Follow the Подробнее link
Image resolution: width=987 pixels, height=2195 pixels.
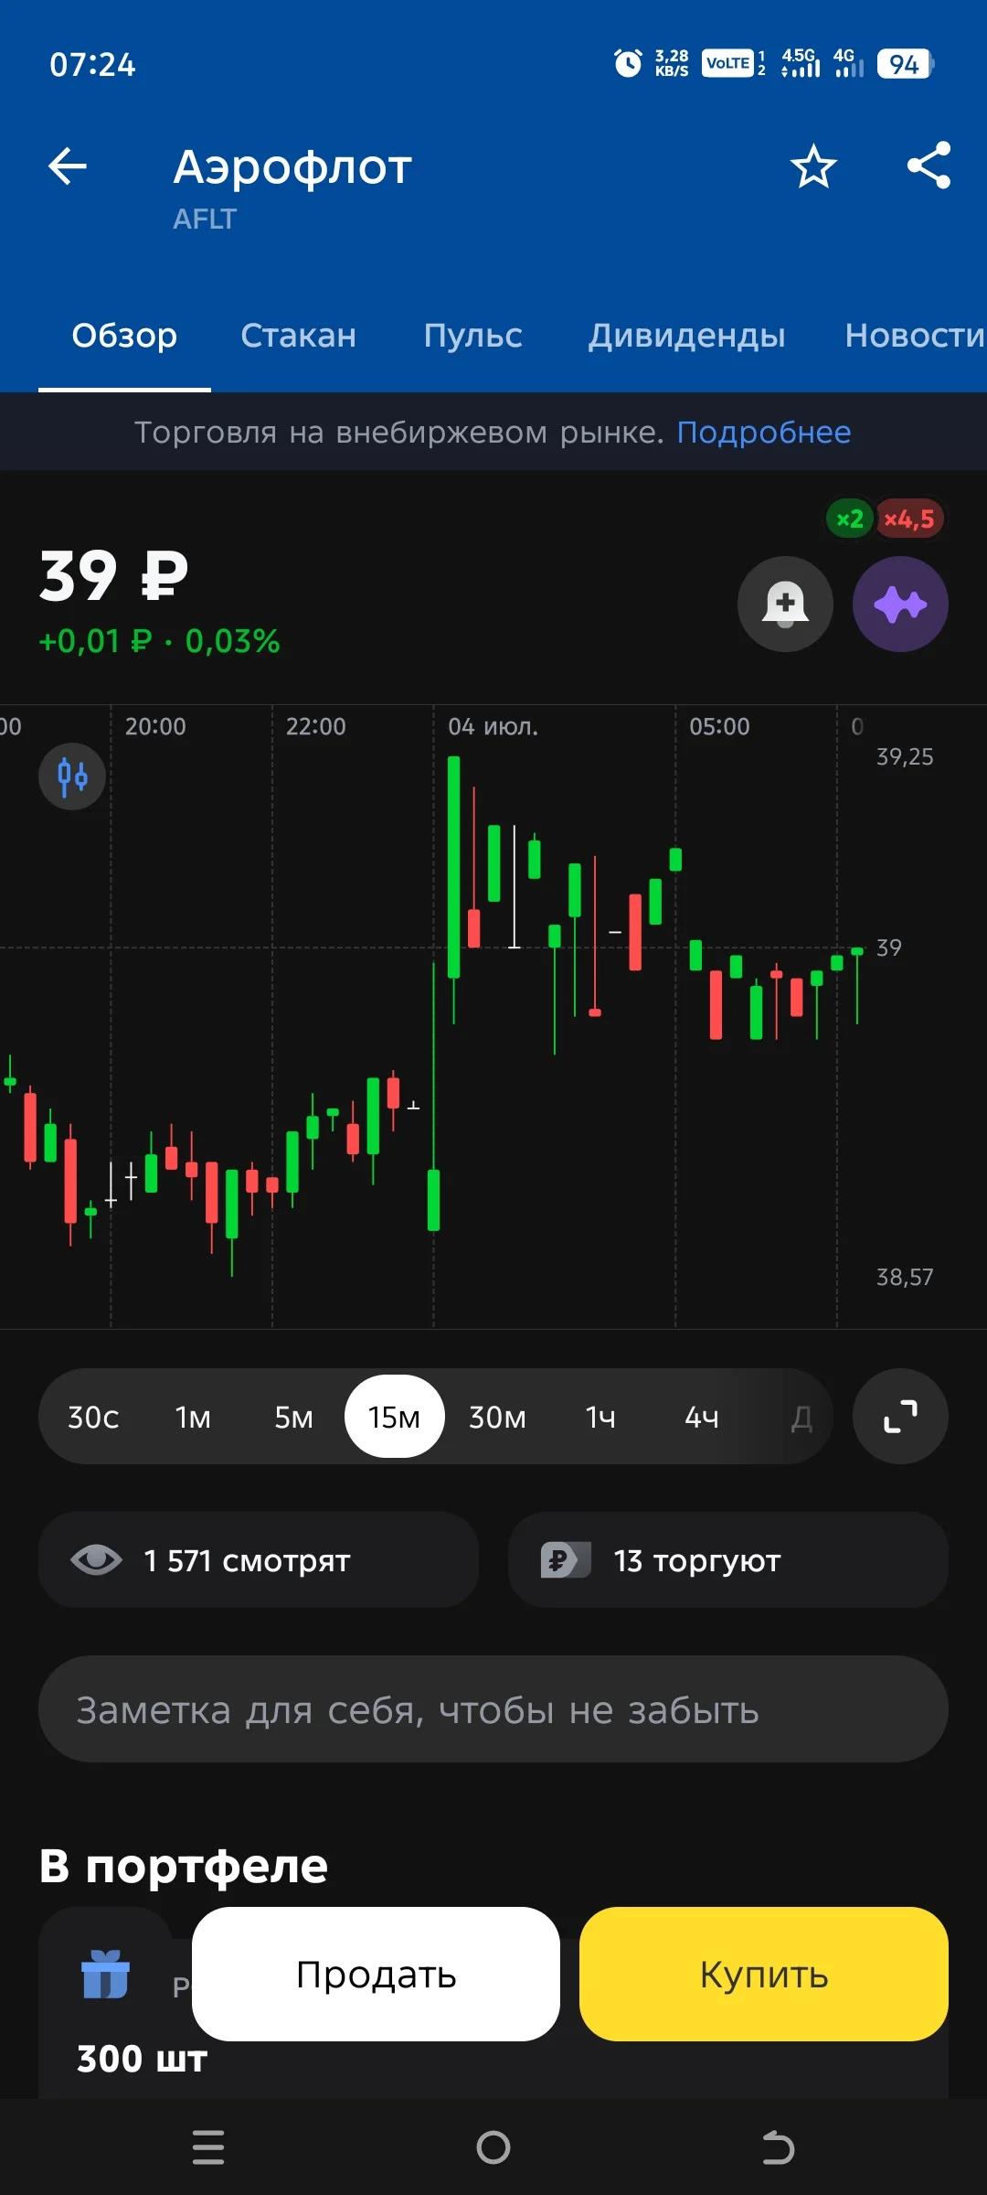[x=764, y=432]
